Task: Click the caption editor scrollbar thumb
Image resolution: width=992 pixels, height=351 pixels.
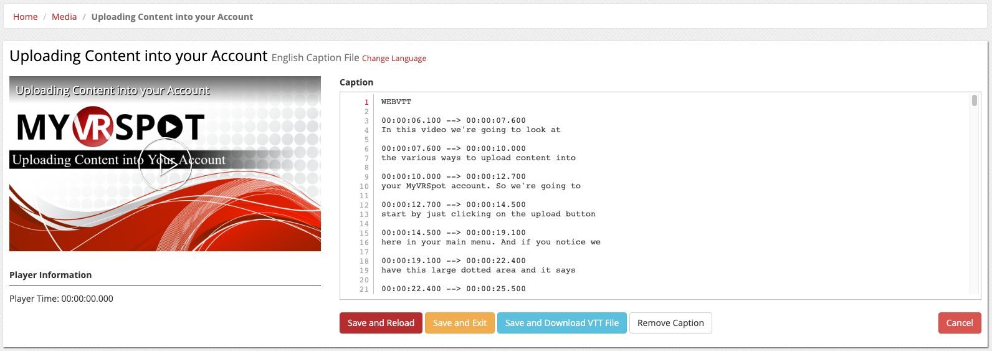Action: [974, 100]
